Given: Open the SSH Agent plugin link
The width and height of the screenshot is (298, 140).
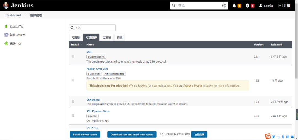Looking at the screenshot, I should [x=93, y=100].
